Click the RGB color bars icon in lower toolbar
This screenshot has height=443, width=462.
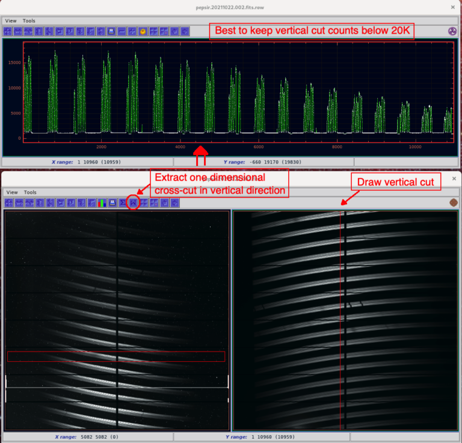pos(102,203)
